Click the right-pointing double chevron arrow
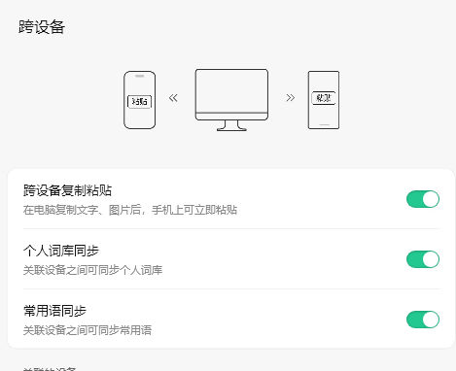This screenshot has height=371, width=456. click(x=291, y=98)
